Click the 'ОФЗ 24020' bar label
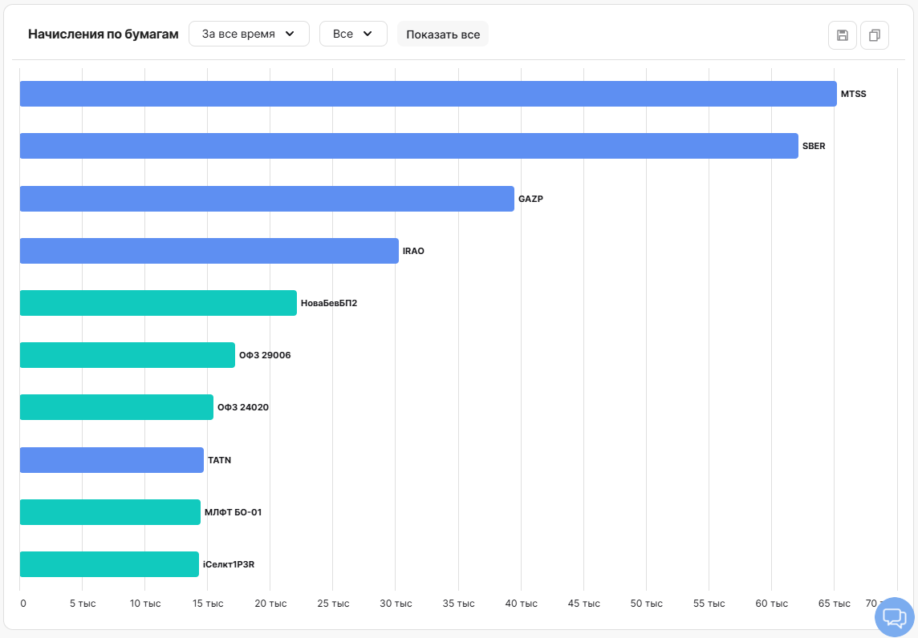 [x=243, y=408]
